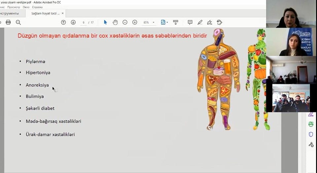Open the Просмотр menu
Viewport: 317px width, 173px height.
point(14,7)
